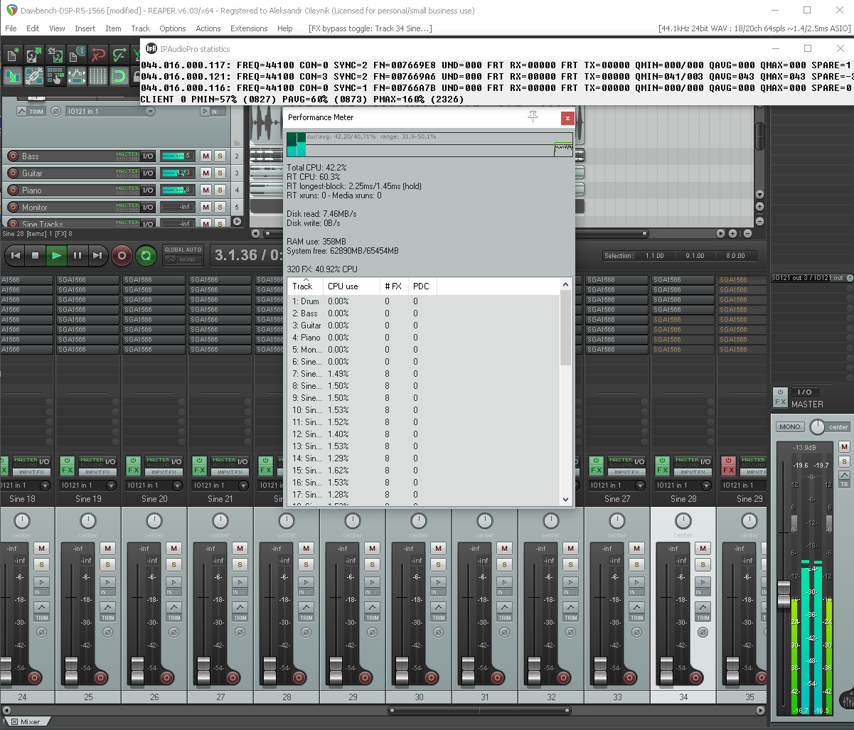Click the New project toolbar icon

[x=13, y=54]
